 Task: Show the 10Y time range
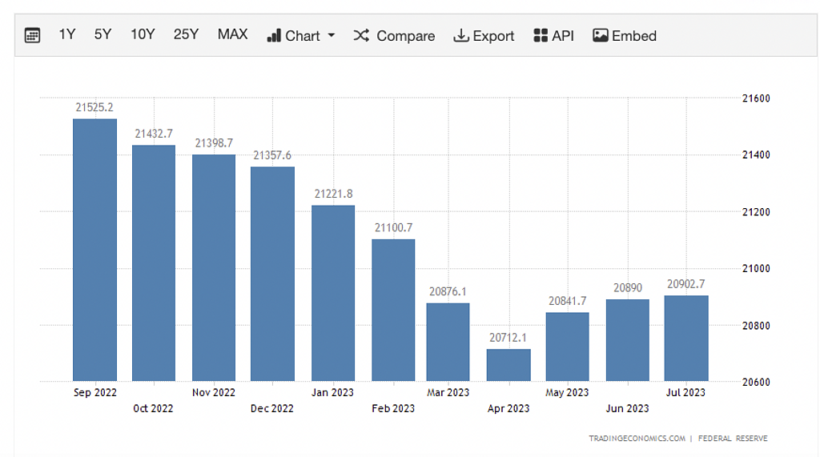point(143,34)
